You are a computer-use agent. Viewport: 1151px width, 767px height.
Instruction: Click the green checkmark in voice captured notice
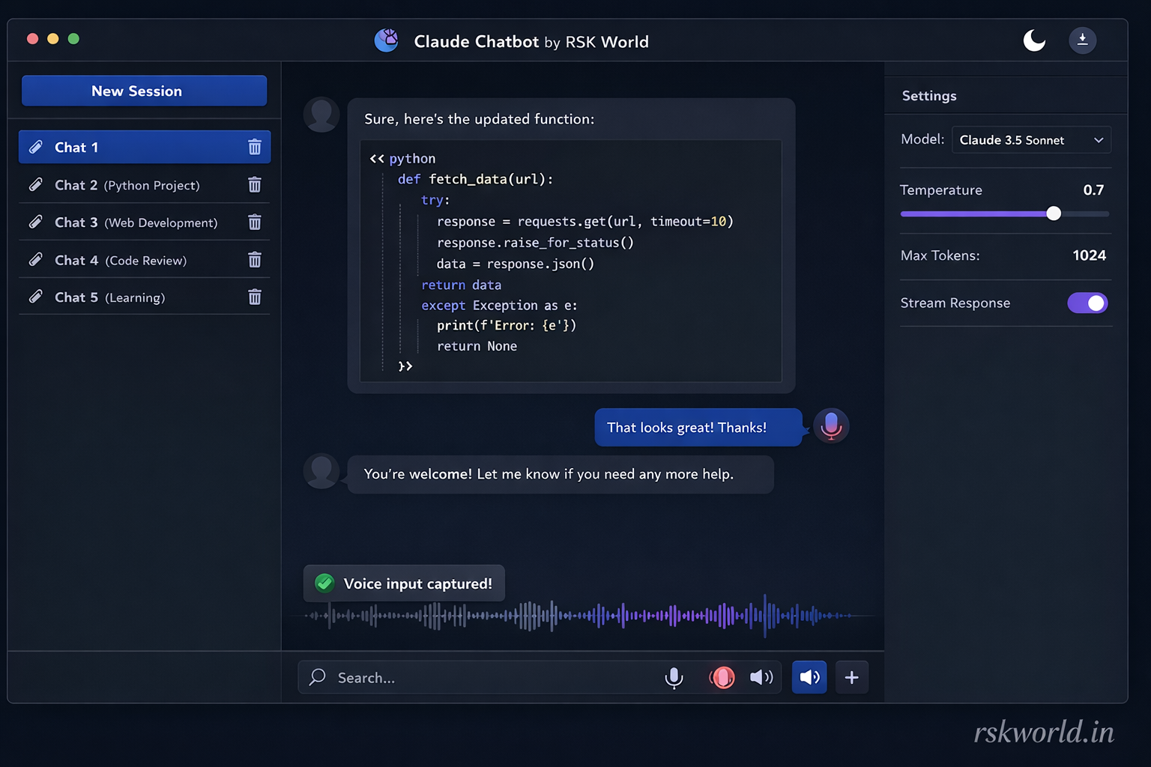click(324, 583)
